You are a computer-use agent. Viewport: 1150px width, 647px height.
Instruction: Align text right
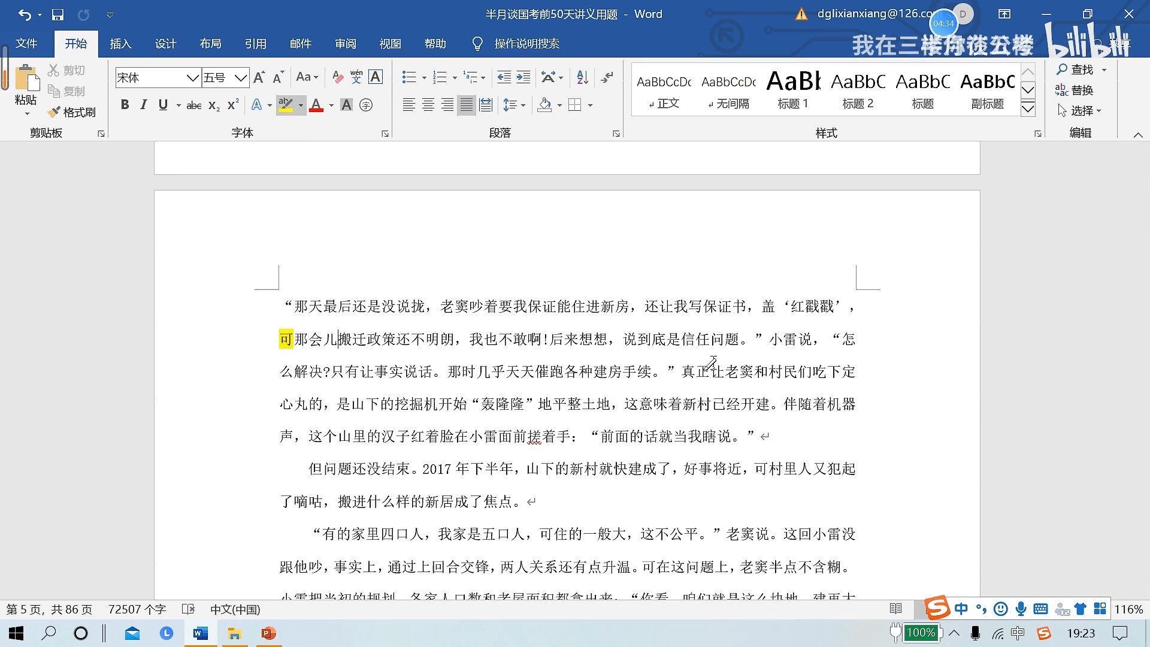pyautogui.click(x=447, y=105)
